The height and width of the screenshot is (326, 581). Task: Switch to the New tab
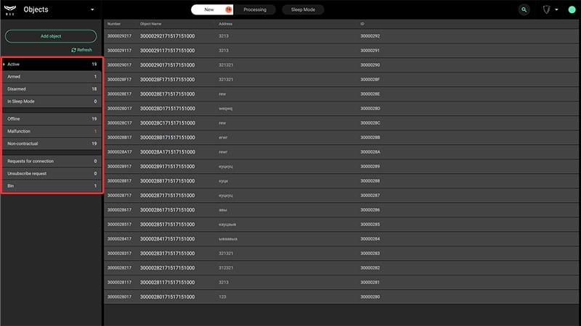coord(212,9)
